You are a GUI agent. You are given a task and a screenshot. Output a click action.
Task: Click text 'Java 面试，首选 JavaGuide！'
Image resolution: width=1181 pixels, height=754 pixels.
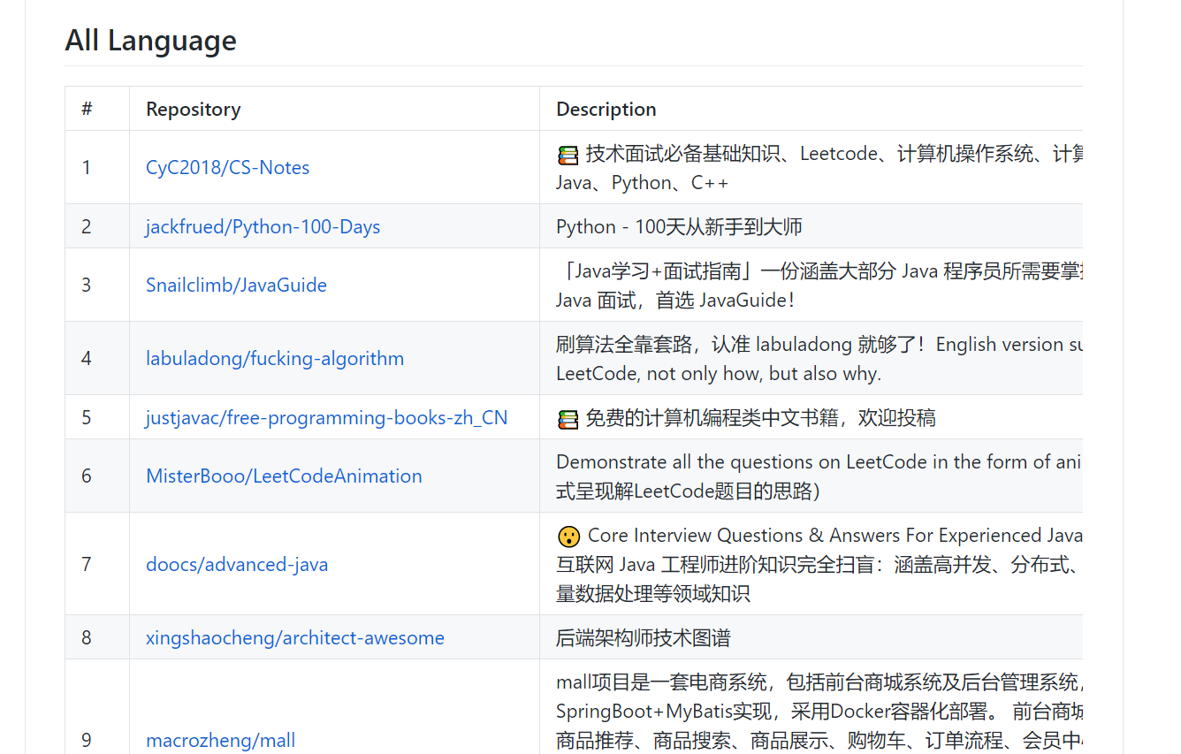click(x=675, y=300)
